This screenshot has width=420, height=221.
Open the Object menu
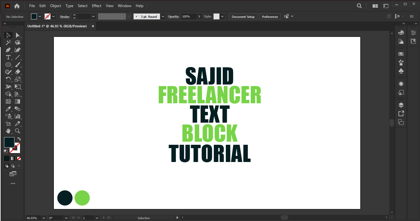pos(56,6)
